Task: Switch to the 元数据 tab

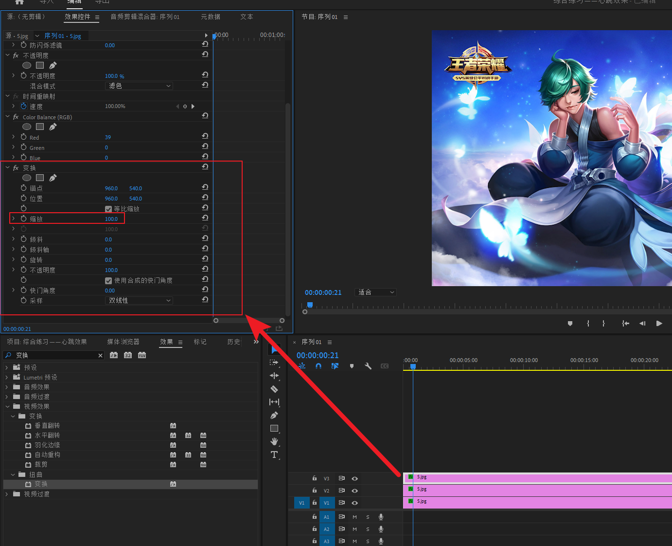Action: coord(211,17)
